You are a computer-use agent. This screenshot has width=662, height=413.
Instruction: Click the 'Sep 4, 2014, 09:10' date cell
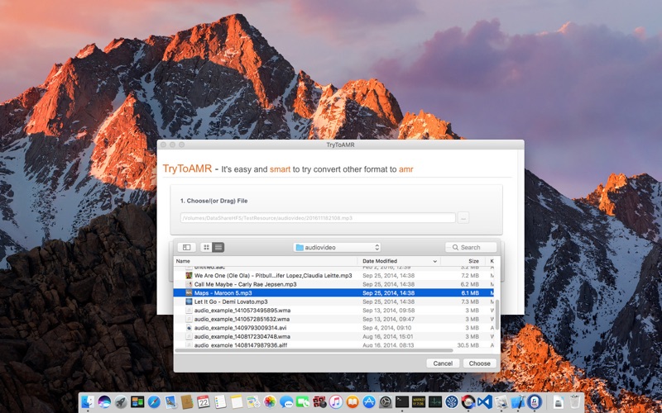point(386,327)
